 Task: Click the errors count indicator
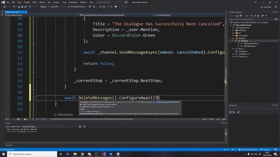[x=19, y=119]
